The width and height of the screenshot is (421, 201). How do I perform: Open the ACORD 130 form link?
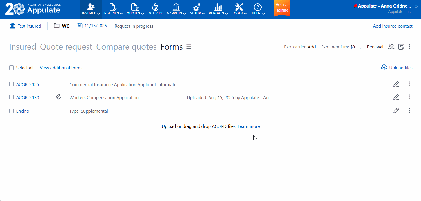(x=28, y=97)
